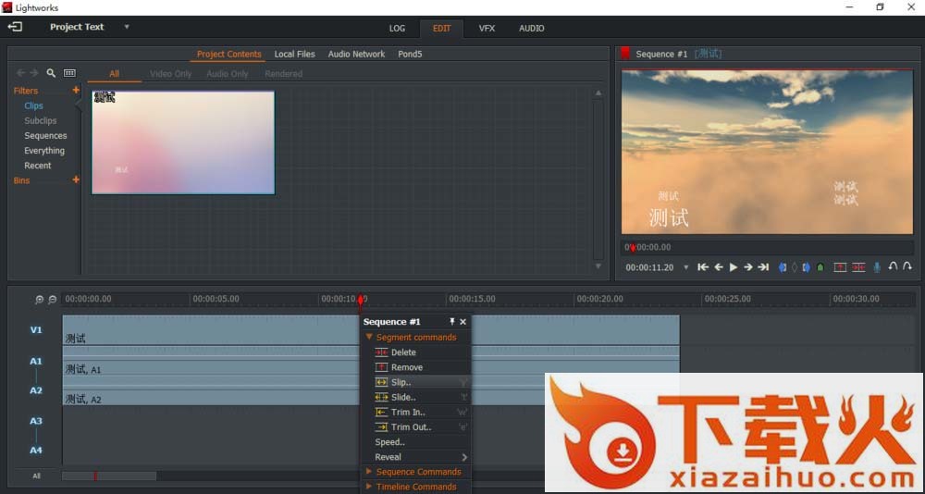Click the Delete icon in viewer controls
The height and width of the screenshot is (494, 925).
(858, 267)
